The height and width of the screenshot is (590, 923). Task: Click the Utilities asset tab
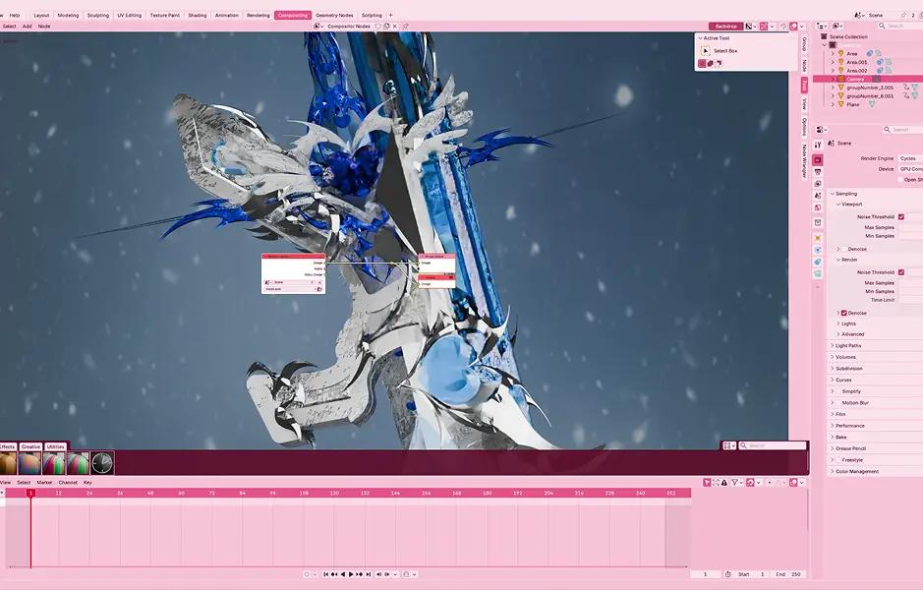click(55, 446)
